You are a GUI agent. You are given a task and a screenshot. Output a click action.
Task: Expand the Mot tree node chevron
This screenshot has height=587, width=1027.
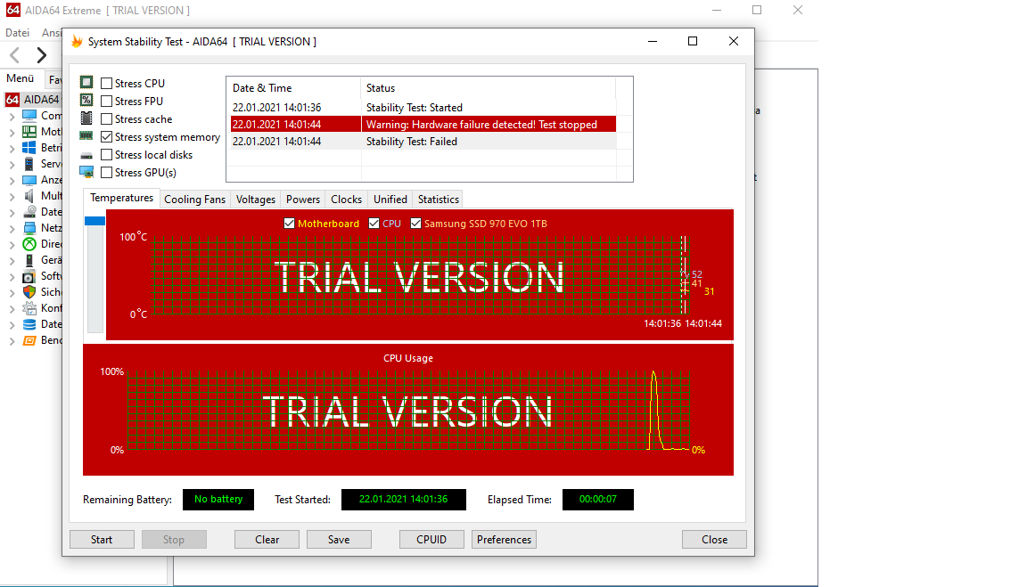pos(12,132)
